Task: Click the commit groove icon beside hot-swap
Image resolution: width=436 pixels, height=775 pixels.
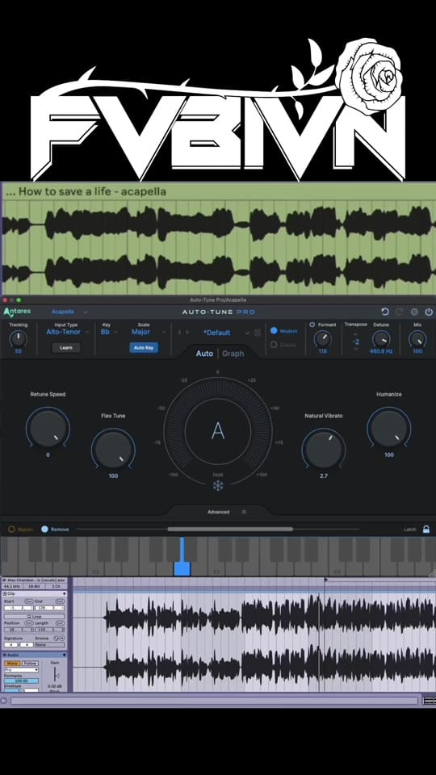Action: click(x=62, y=639)
